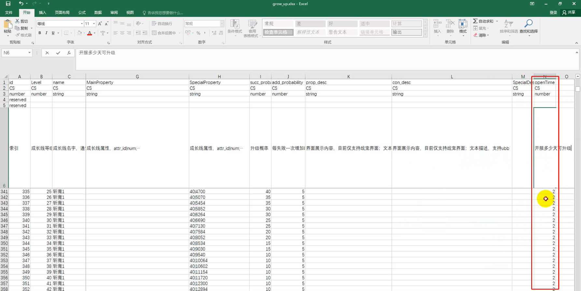
Task: Open the font size dropdown
Action: 94,24
